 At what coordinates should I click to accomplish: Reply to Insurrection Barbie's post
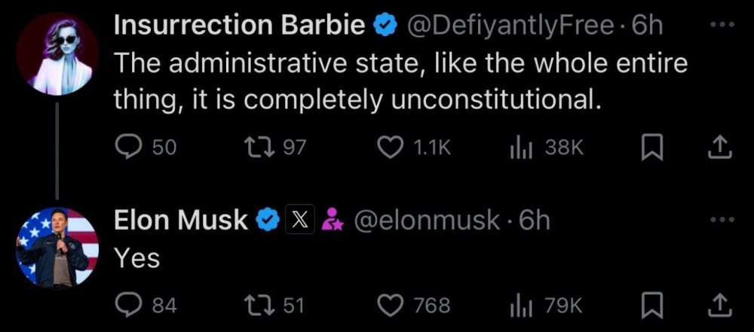[126, 148]
